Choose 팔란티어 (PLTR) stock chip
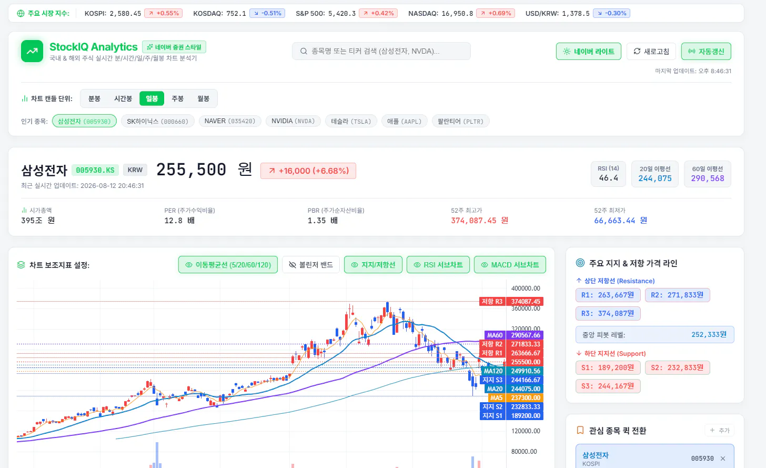Viewport: 766px width, 468px height. tap(461, 121)
